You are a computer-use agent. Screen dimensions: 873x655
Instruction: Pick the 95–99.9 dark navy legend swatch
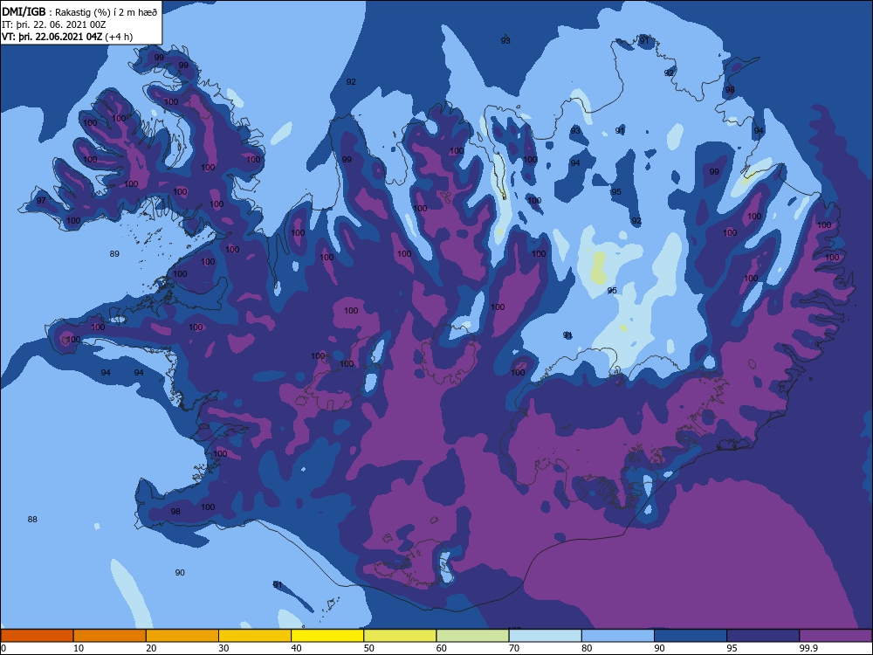pos(763,636)
